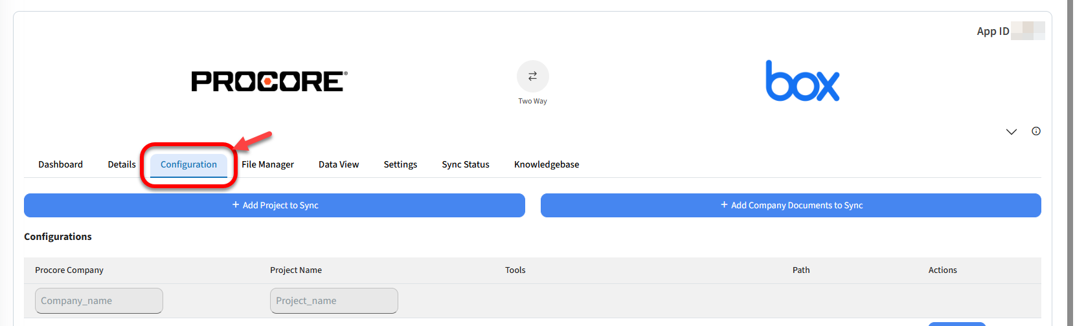
Task: Click the Procore logo
Action: point(269,81)
